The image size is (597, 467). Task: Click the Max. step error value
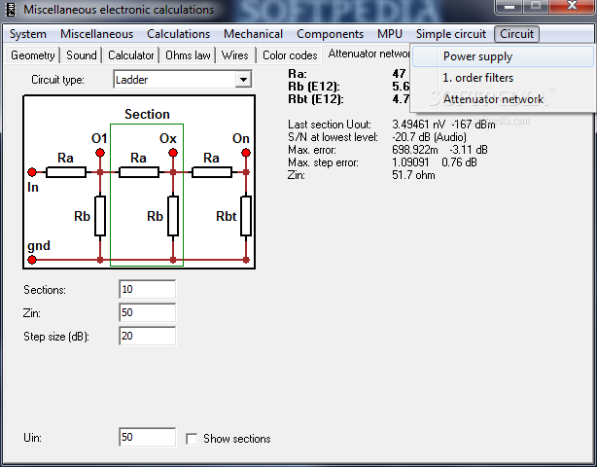point(435,162)
